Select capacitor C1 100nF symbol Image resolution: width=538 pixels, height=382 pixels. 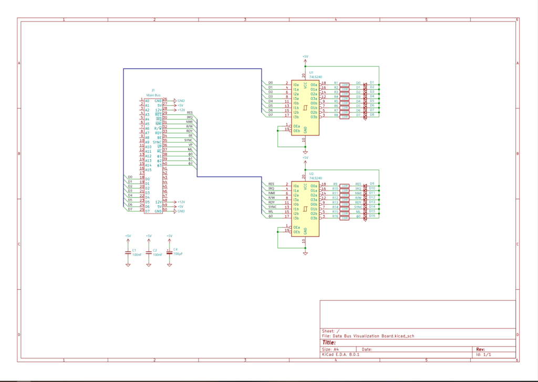coord(128,252)
